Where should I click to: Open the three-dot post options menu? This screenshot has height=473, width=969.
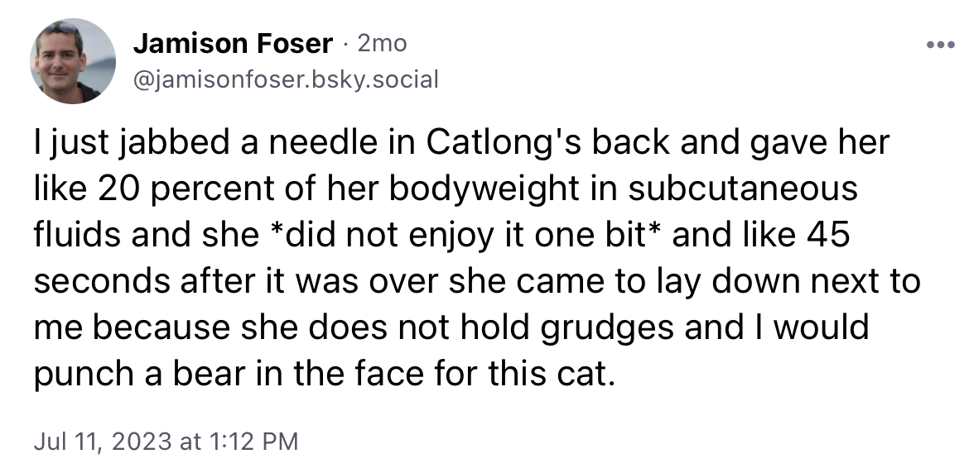[x=941, y=45]
